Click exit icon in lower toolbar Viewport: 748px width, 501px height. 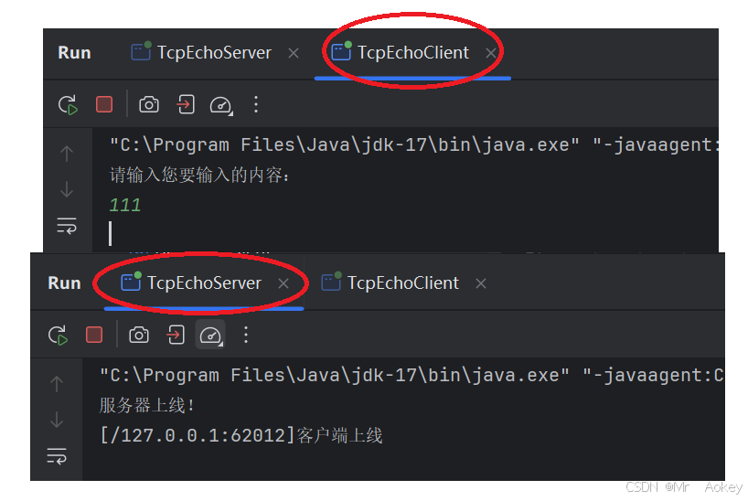tap(176, 335)
